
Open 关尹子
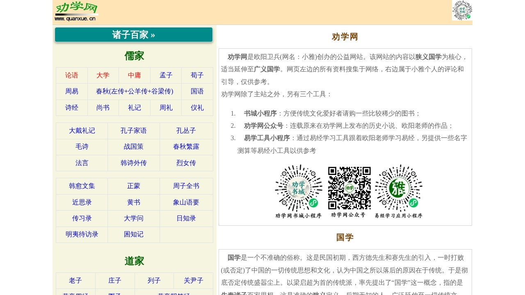[194, 281]
